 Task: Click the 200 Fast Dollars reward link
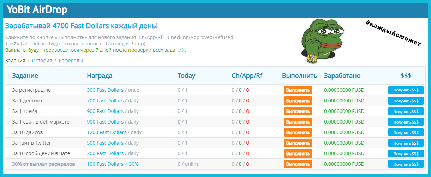click(105, 153)
